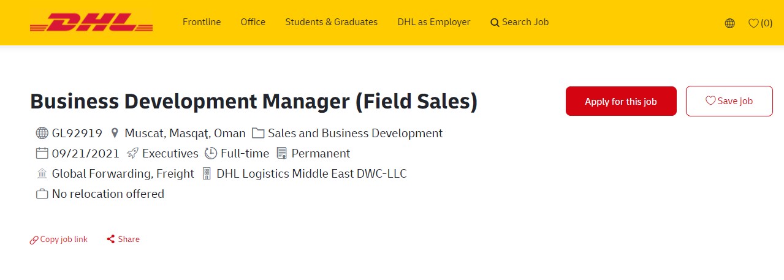This screenshot has height=280, width=784.
Task: Open the Frontline menu
Action: [202, 22]
